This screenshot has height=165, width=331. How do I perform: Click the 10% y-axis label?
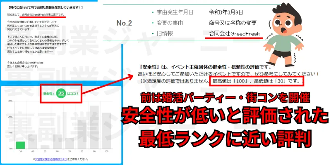10,133
